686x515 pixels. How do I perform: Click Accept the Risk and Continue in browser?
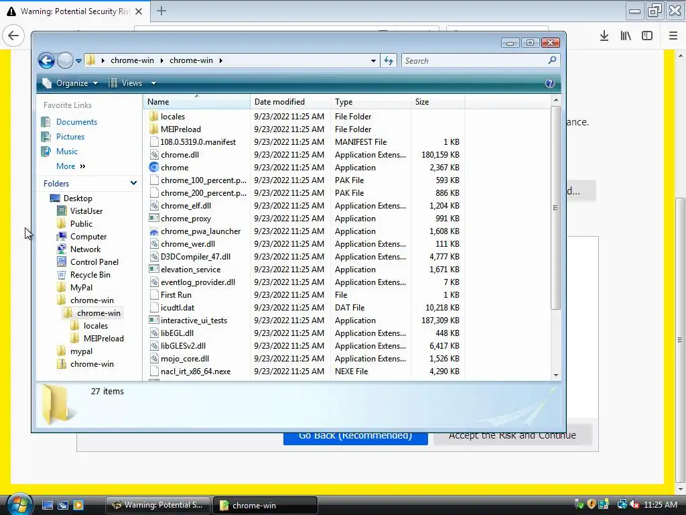click(512, 436)
